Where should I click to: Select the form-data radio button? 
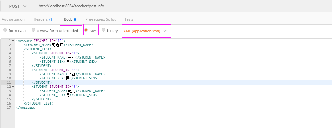tap(5, 30)
